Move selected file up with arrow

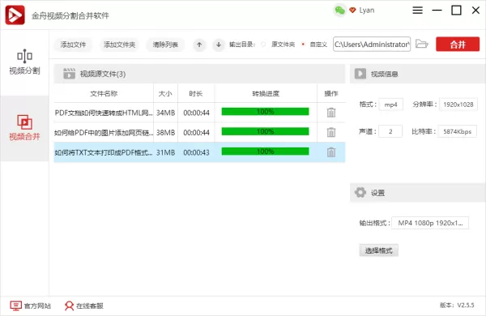click(199, 45)
